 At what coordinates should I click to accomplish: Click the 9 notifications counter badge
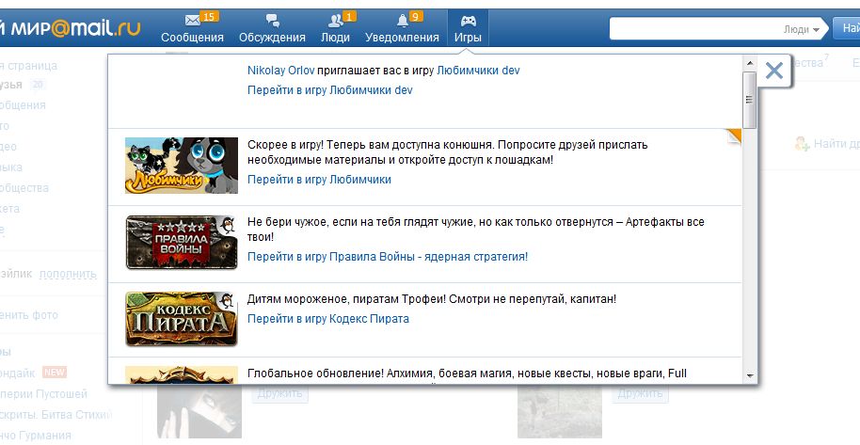tap(415, 16)
